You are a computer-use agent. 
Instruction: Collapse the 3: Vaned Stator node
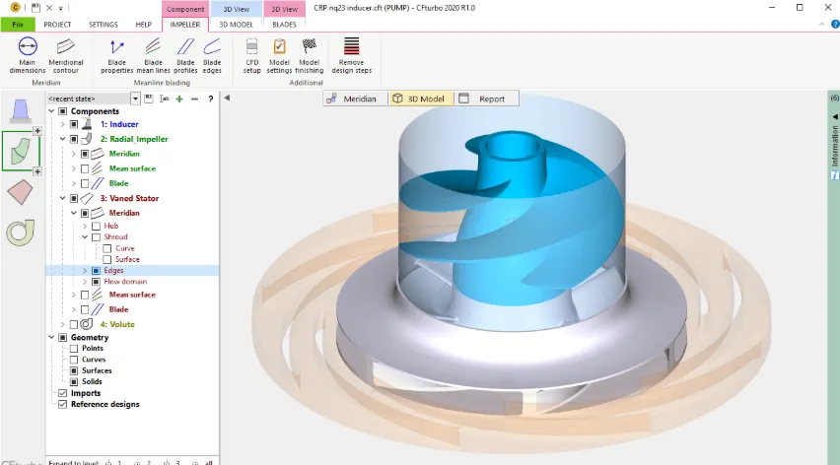click(63, 198)
